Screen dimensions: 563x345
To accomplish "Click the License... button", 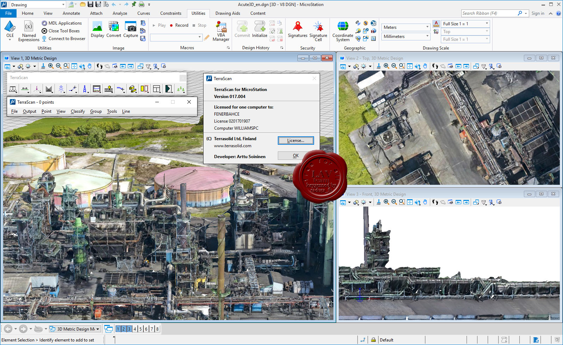I will pos(296,141).
